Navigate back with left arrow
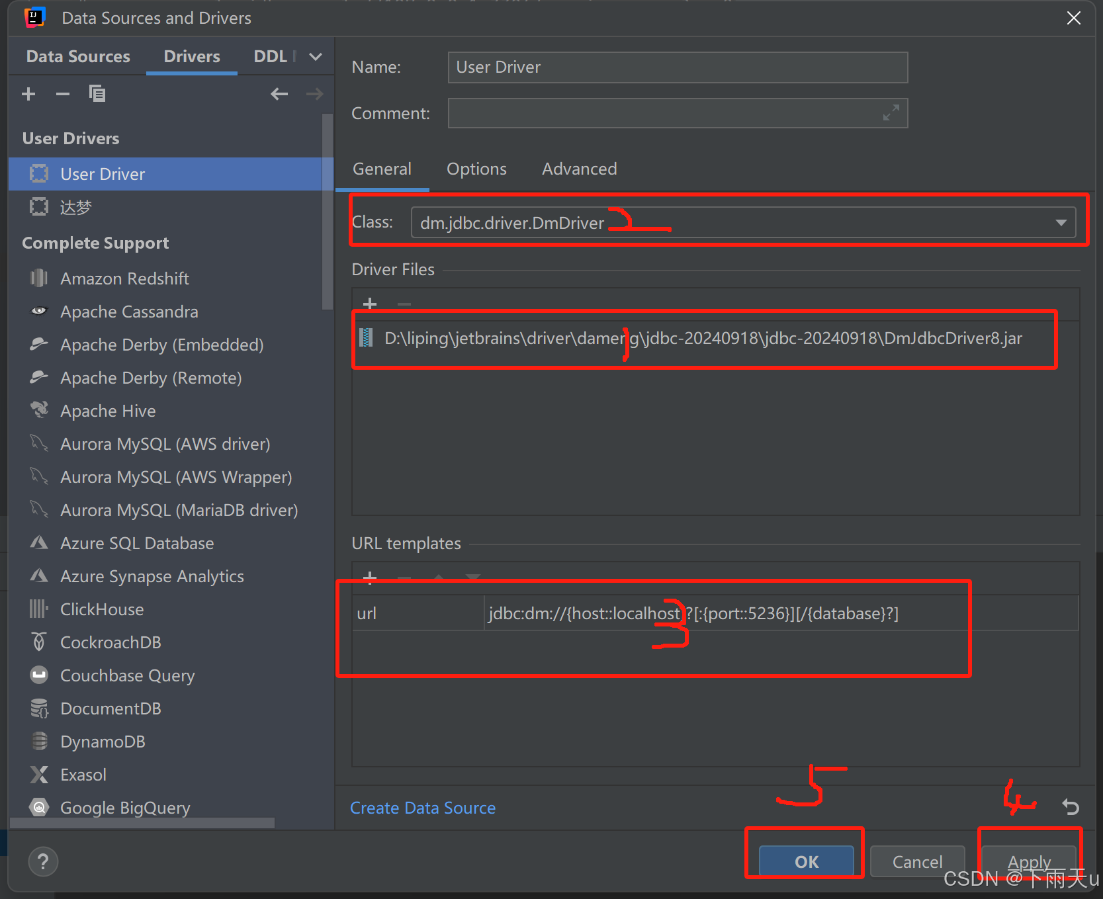 click(279, 94)
